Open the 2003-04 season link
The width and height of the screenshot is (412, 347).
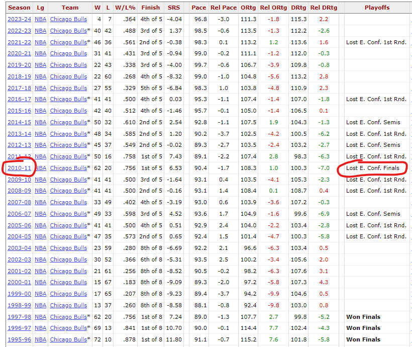point(19,248)
